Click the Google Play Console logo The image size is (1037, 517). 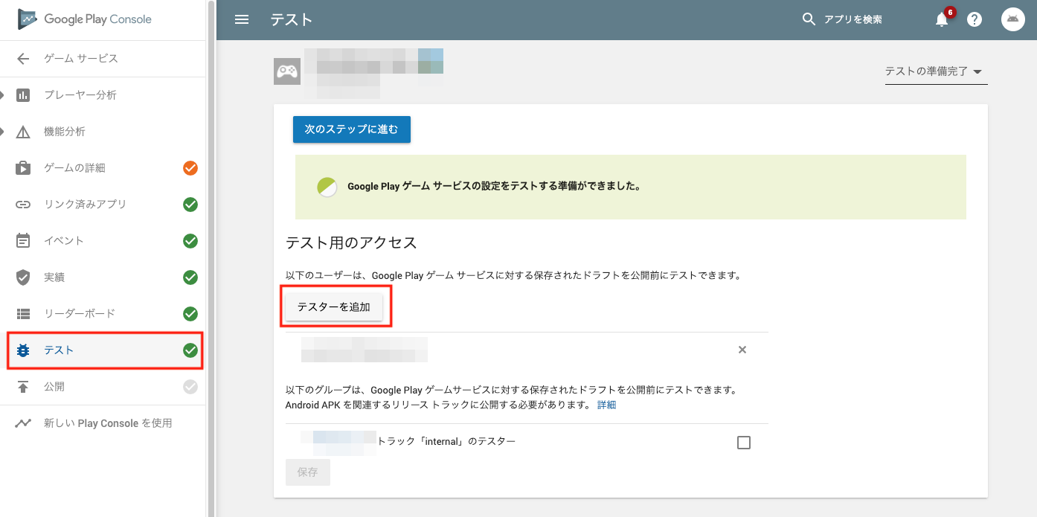click(x=85, y=19)
